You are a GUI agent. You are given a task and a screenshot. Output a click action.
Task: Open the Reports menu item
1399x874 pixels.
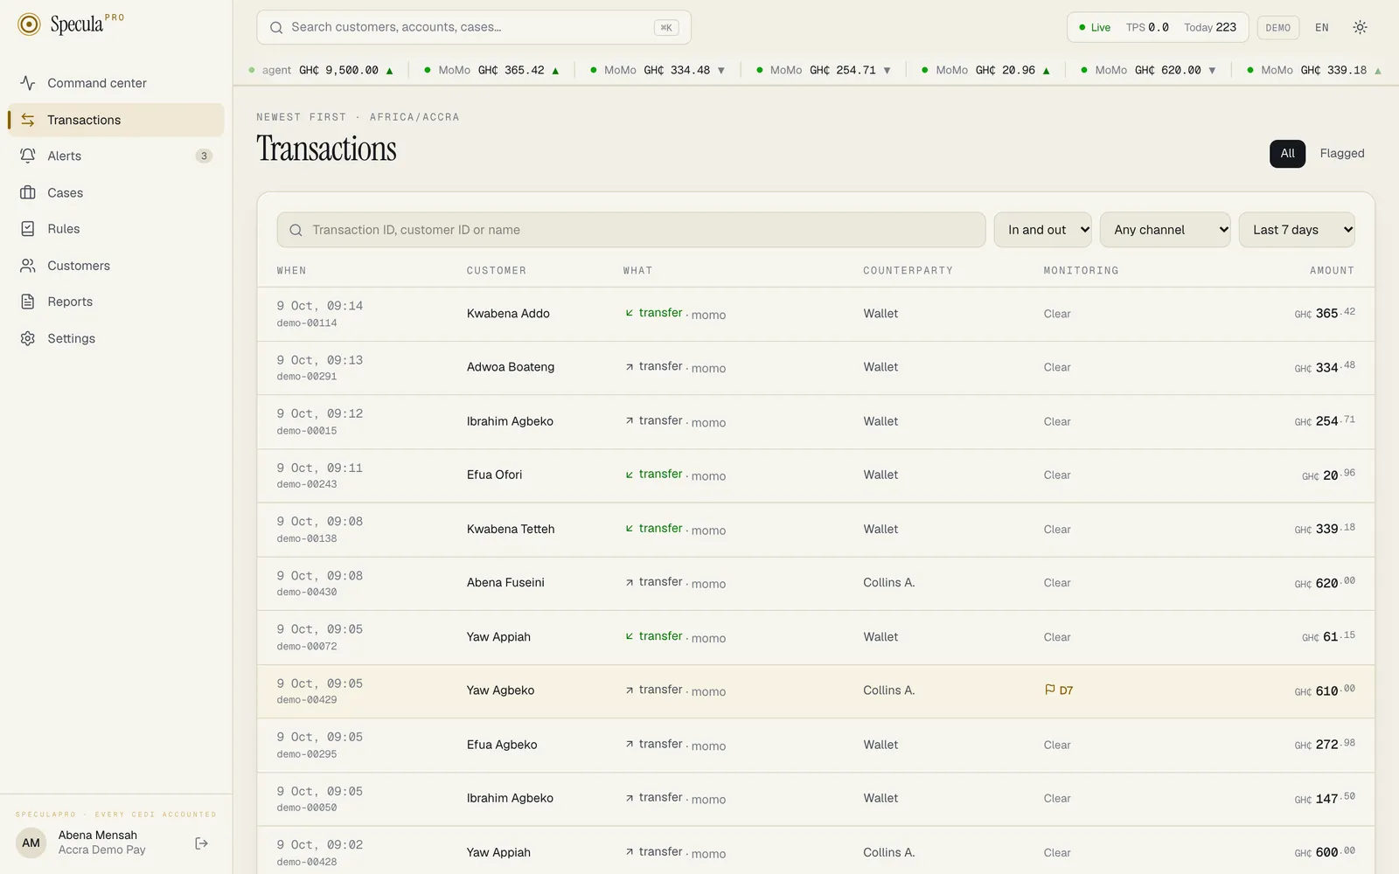[x=116, y=302]
